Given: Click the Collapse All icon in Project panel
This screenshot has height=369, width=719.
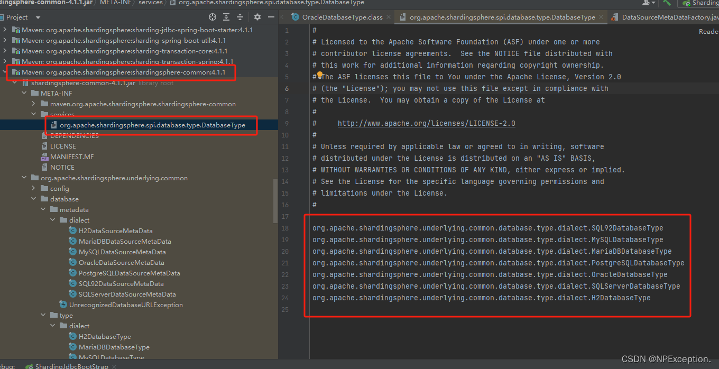Looking at the screenshot, I should pyautogui.click(x=241, y=17).
